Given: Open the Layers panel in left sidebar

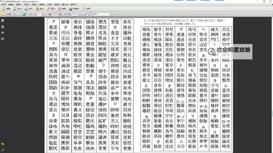Looking at the screenshot, I should point(2,33).
